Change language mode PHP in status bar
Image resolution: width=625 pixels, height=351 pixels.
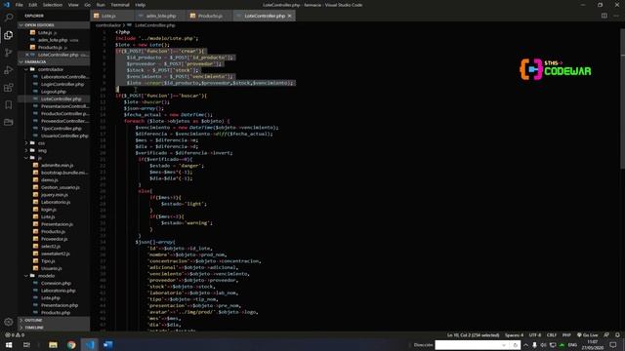[566, 335]
